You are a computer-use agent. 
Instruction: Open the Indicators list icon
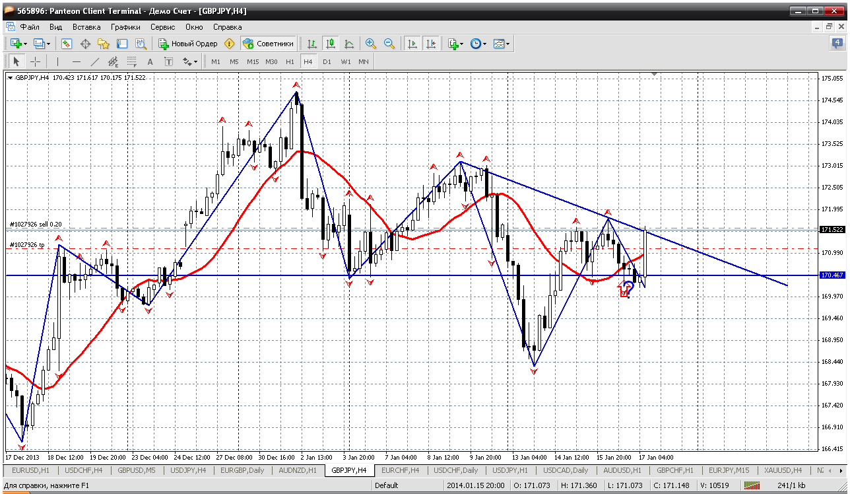(x=453, y=44)
